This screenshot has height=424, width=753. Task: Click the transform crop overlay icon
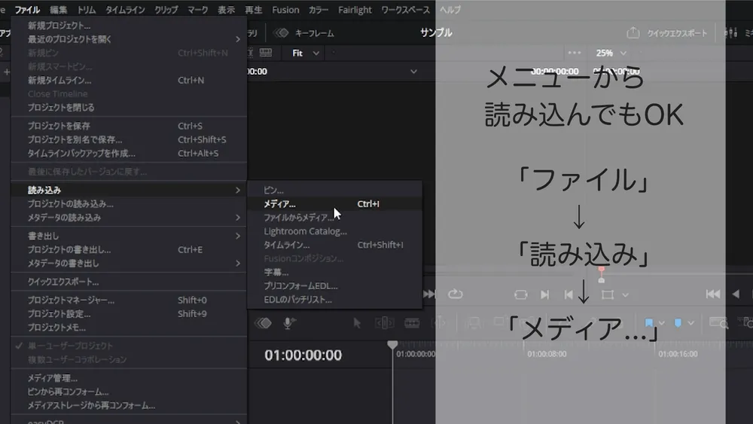pos(608,294)
